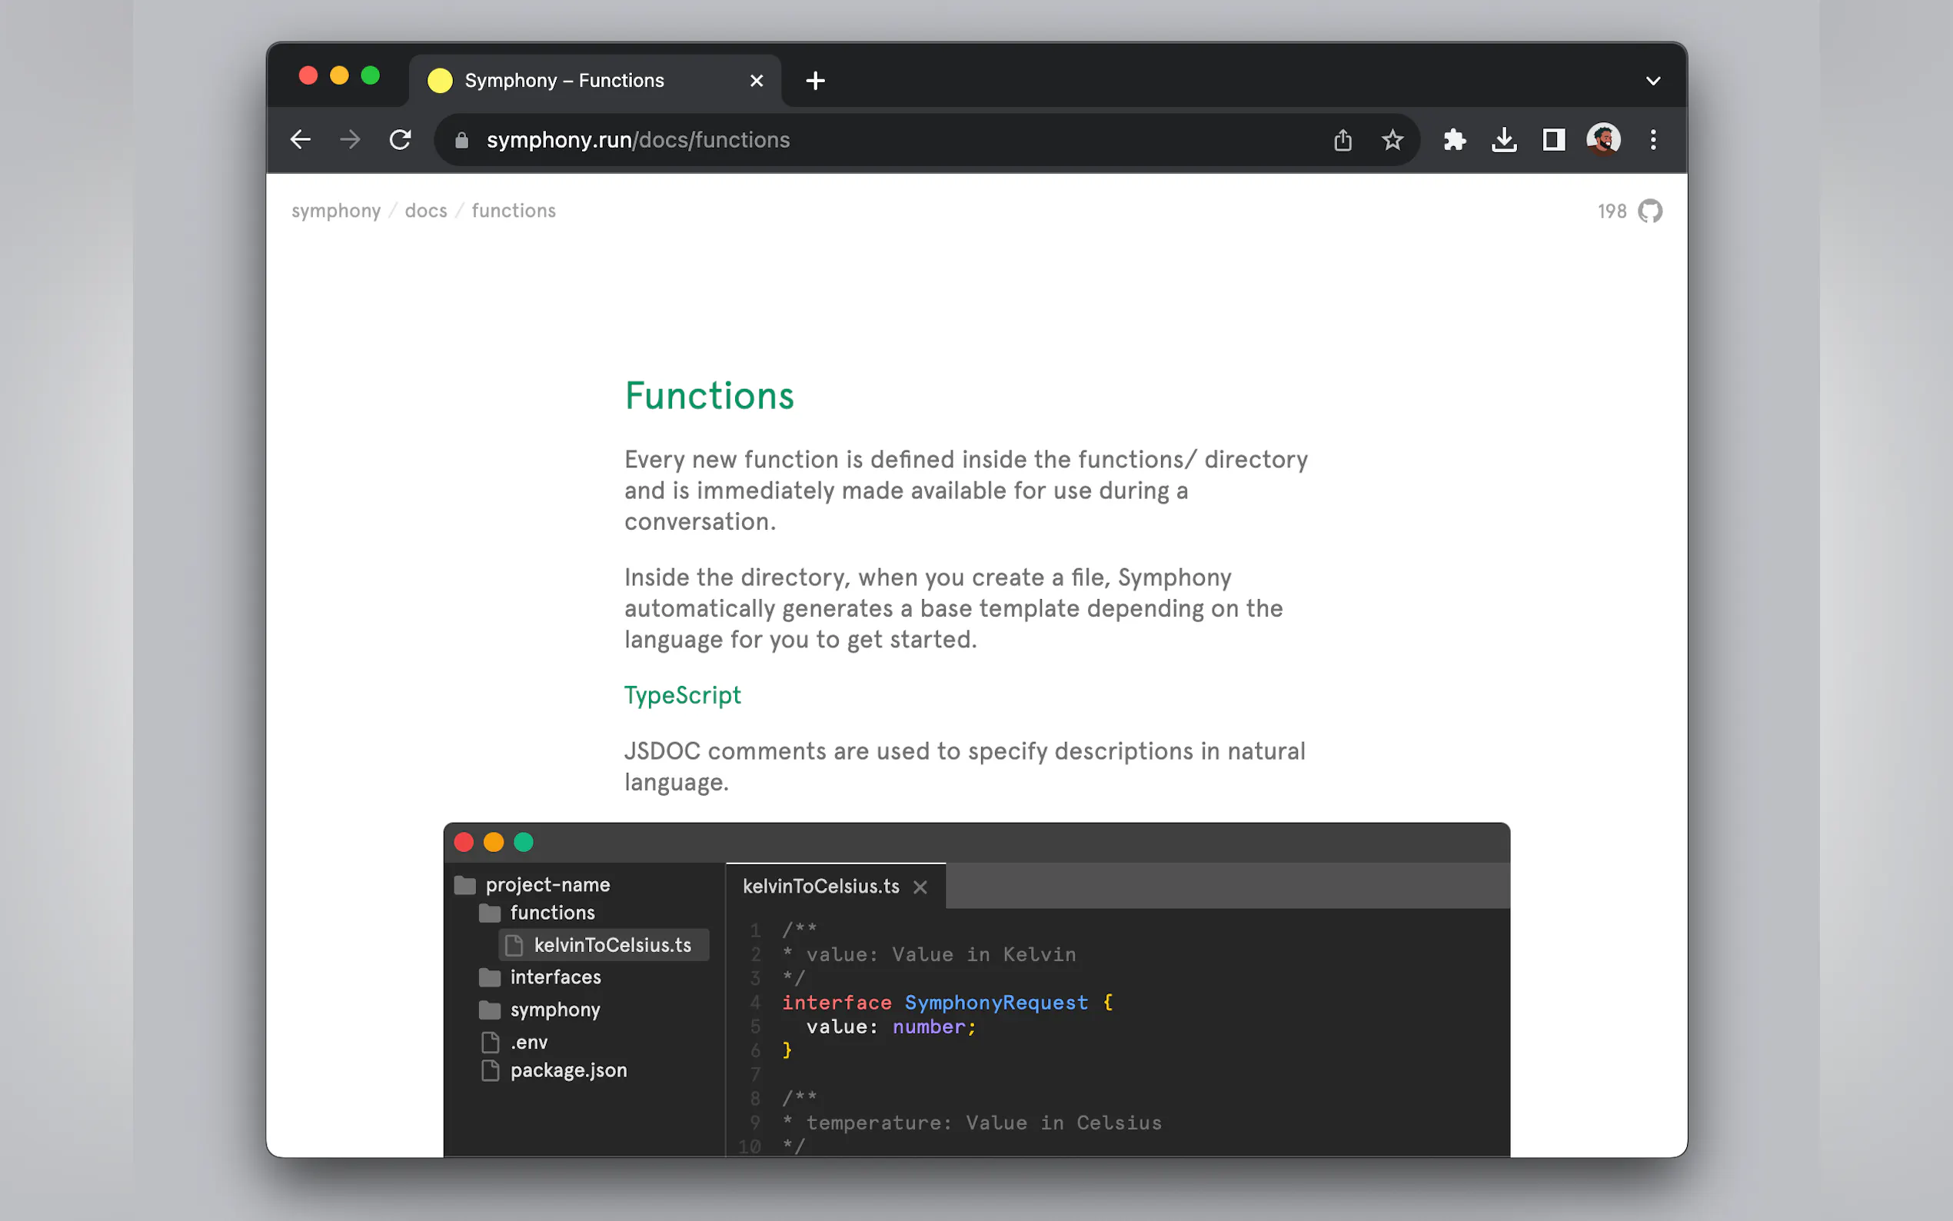Open the browser three-dot menu

pos(1653,140)
